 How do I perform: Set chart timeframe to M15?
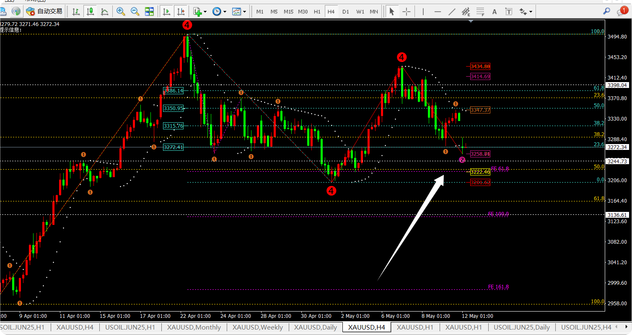point(288,11)
